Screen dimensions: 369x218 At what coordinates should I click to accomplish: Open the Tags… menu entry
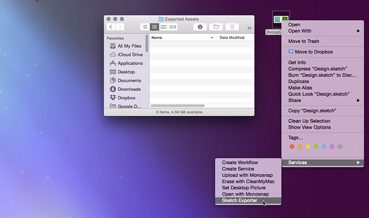click(323, 138)
